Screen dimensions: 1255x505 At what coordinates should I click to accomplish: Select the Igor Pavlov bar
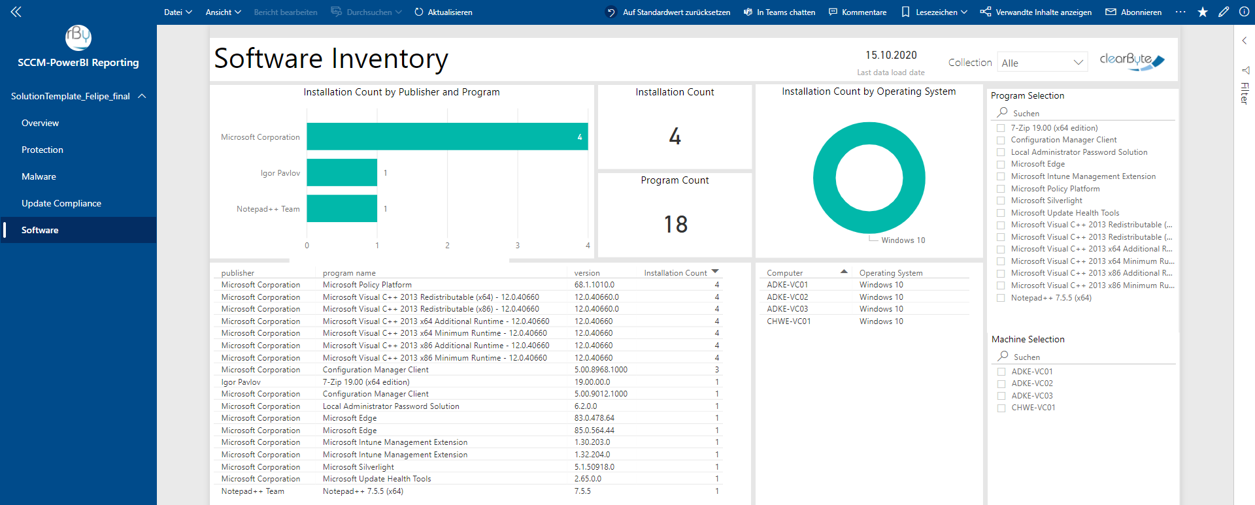point(342,172)
